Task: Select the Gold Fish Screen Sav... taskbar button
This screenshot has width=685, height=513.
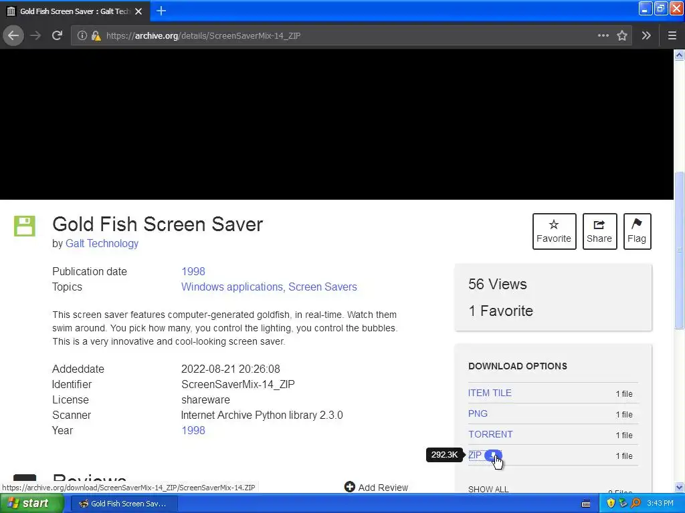Action: coord(124,504)
